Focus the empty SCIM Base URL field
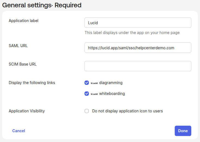The height and width of the screenshot is (142, 200). pyautogui.click(x=138, y=66)
